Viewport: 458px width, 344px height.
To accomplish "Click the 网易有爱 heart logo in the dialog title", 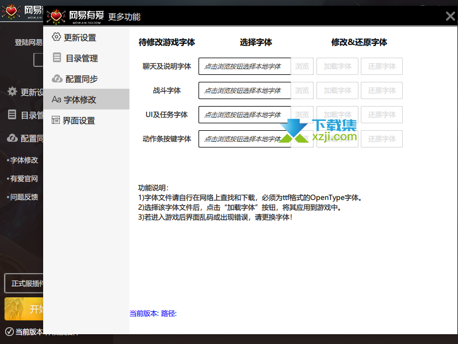I will [56, 16].
